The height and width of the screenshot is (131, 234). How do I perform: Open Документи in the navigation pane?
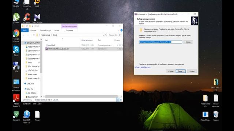coord(32,55)
